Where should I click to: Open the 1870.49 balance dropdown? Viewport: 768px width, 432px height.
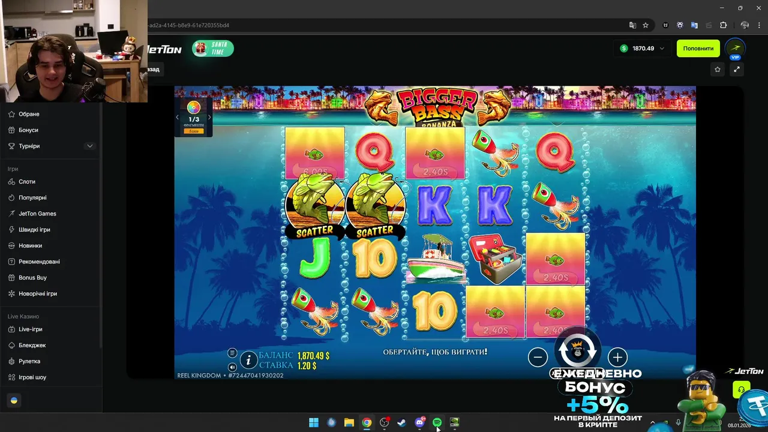coord(643,49)
